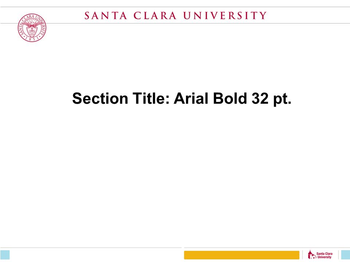Click the pt. text in the heading
350x262 pixels.
pyautogui.click(x=282, y=99)
